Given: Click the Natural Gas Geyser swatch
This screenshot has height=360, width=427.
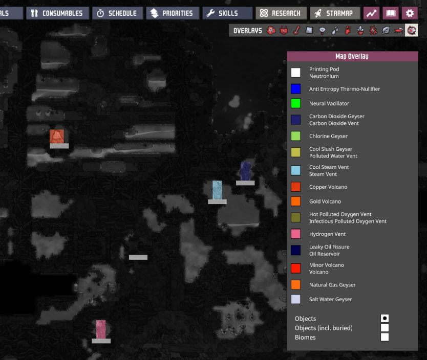Looking at the screenshot, I should pyautogui.click(x=295, y=285).
